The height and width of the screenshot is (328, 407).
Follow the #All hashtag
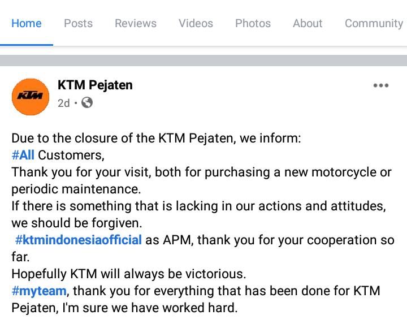click(x=23, y=155)
